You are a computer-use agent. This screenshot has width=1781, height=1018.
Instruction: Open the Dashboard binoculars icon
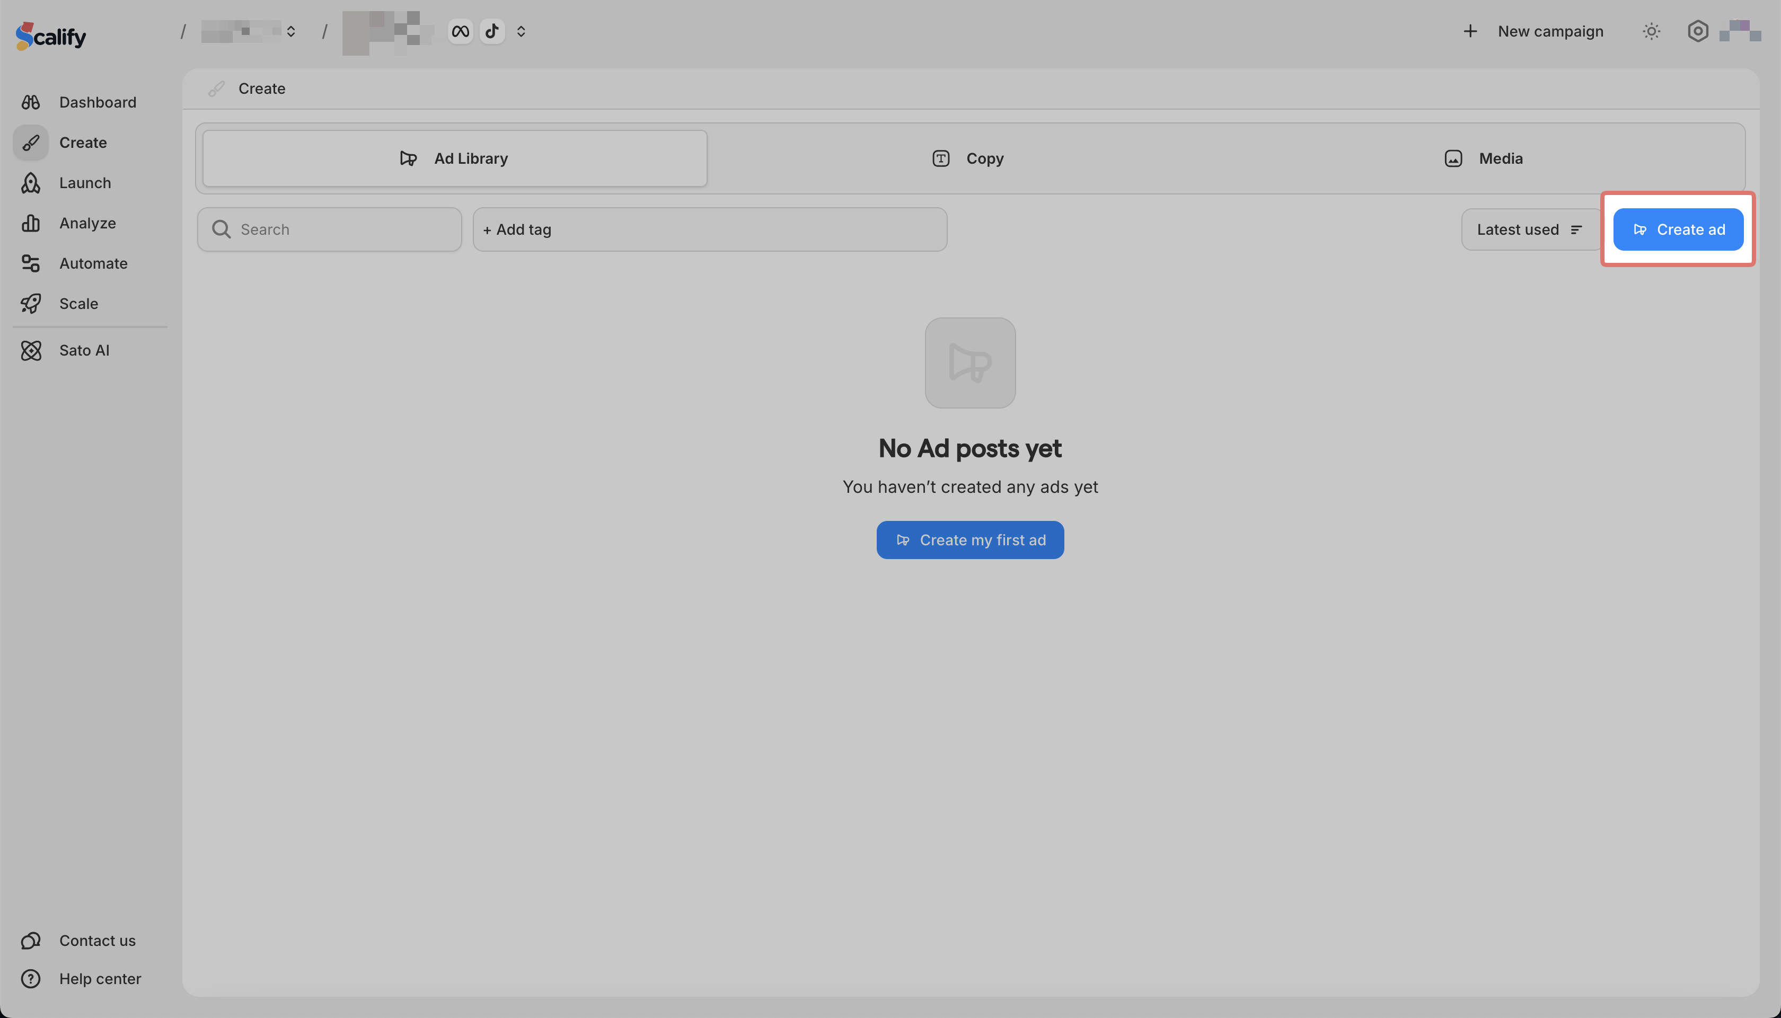click(31, 102)
